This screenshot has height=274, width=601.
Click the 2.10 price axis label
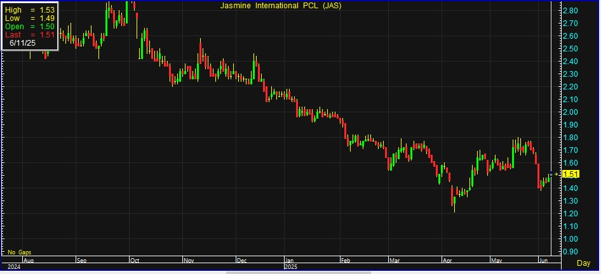[571, 100]
